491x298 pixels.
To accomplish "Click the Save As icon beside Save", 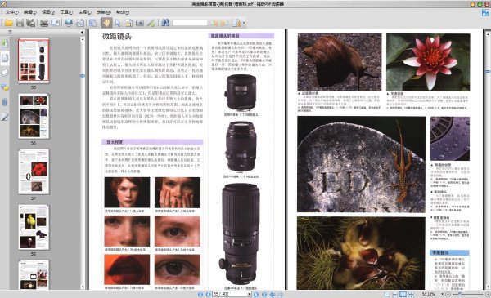I will (x=30, y=23).
